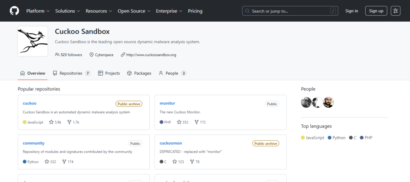The image size is (410, 182).
Task: View cuckoo's 1.7k forks
Action: click(x=73, y=122)
